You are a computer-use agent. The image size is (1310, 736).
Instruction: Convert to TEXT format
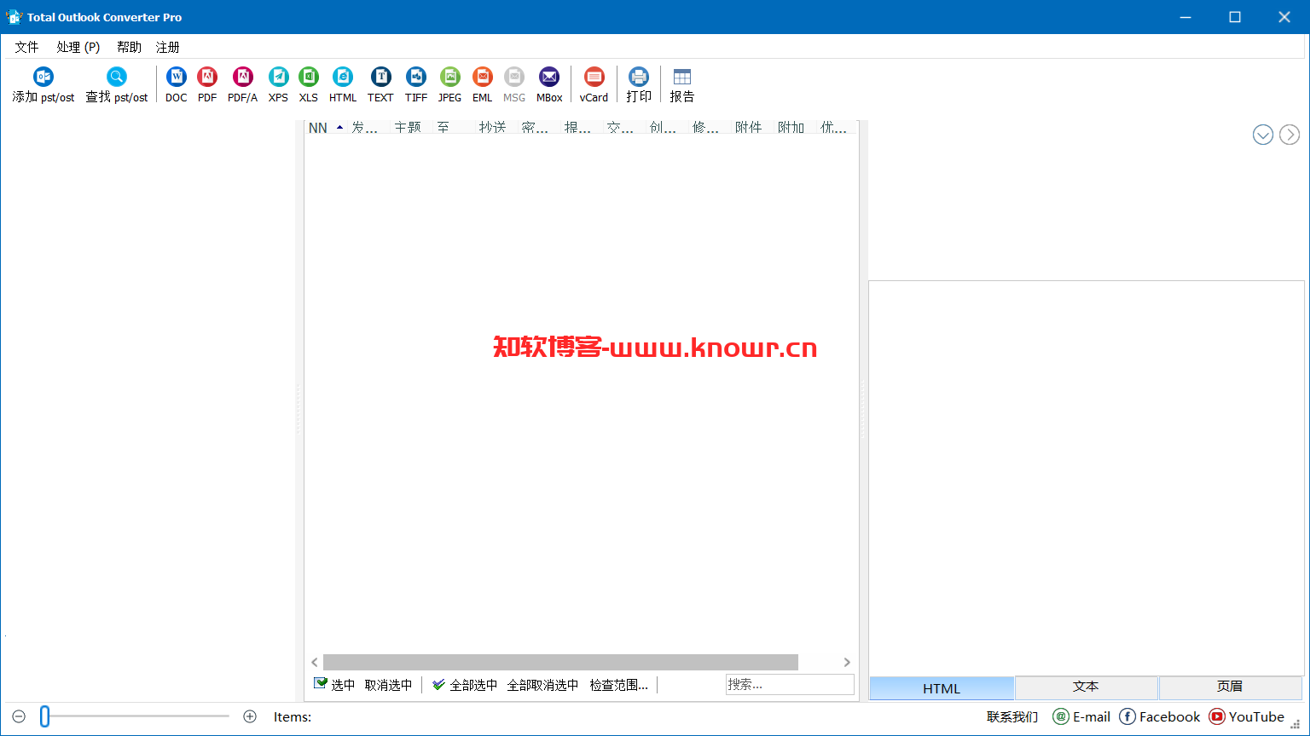380,85
